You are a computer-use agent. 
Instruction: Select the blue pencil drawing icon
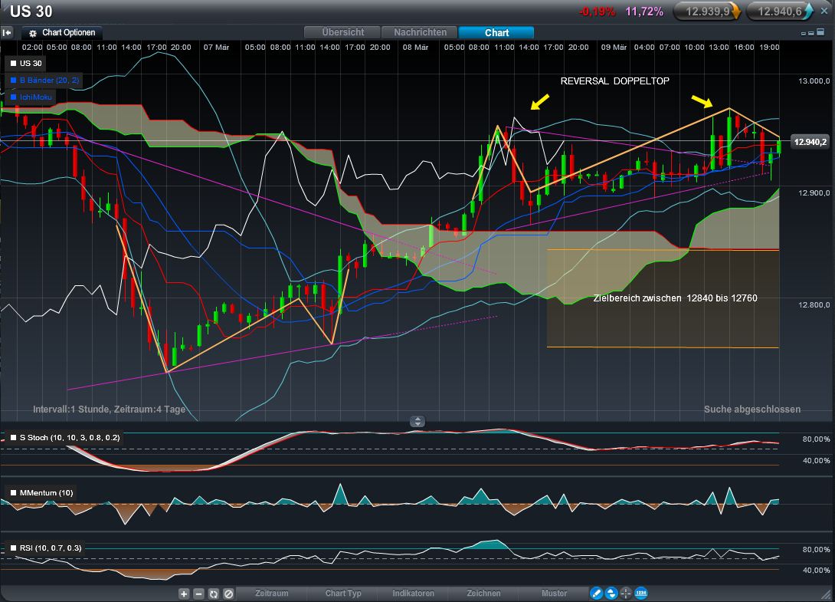coord(596,593)
